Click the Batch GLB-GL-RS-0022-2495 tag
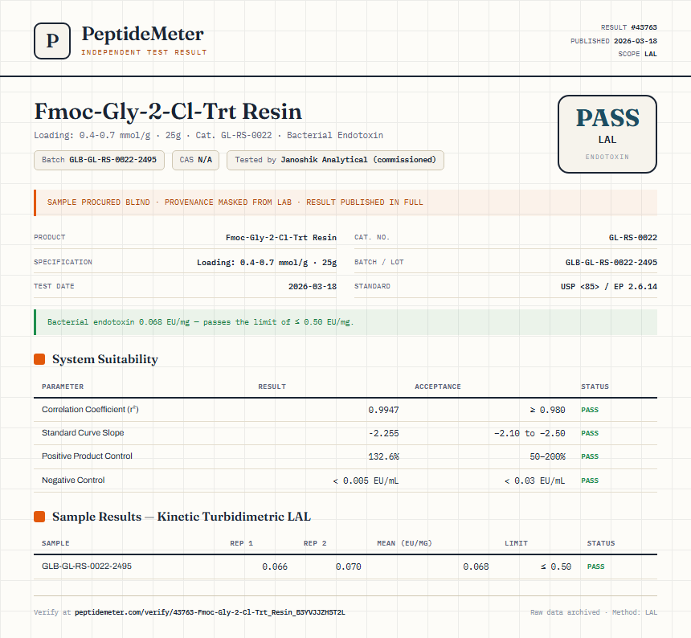The image size is (691, 638). click(99, 160)
